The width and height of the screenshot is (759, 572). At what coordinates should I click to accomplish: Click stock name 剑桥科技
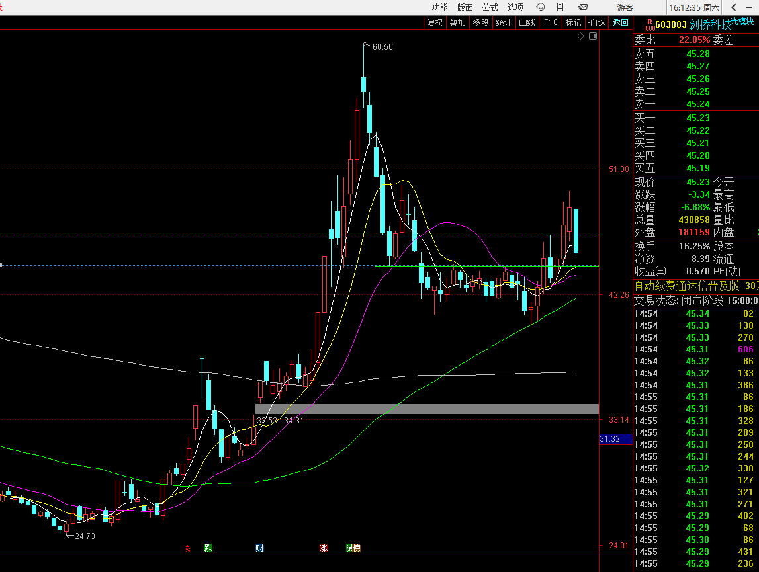(710, 24)
